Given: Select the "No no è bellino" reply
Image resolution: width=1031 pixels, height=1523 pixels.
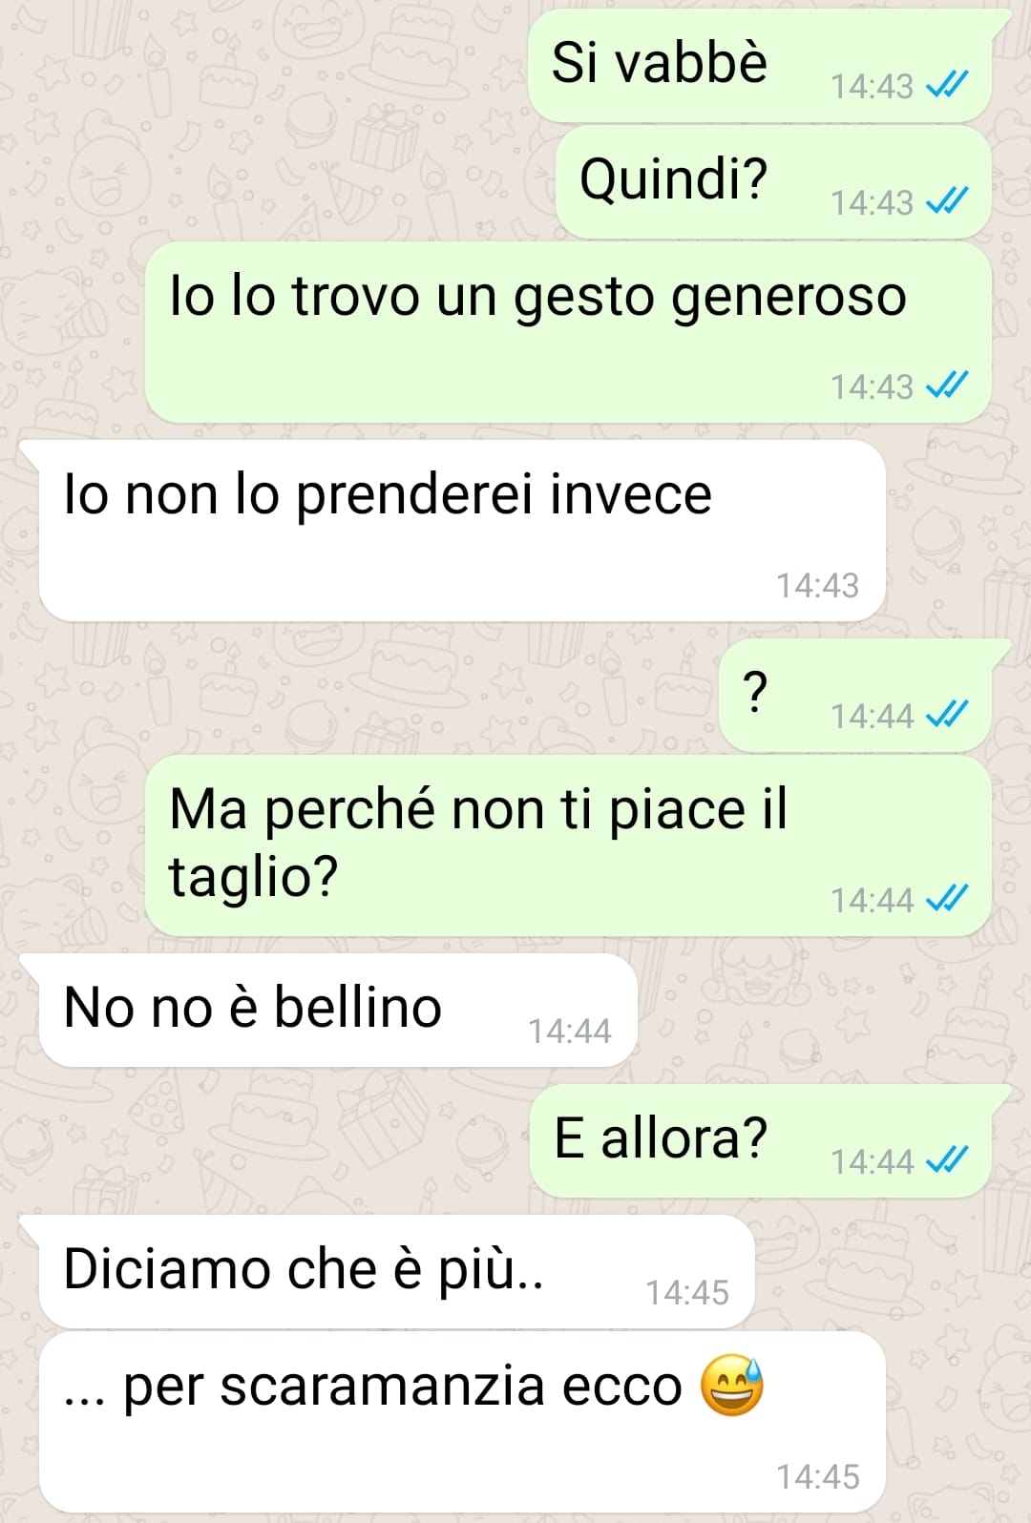Looking at the screenshot, I should (337, 1011).
